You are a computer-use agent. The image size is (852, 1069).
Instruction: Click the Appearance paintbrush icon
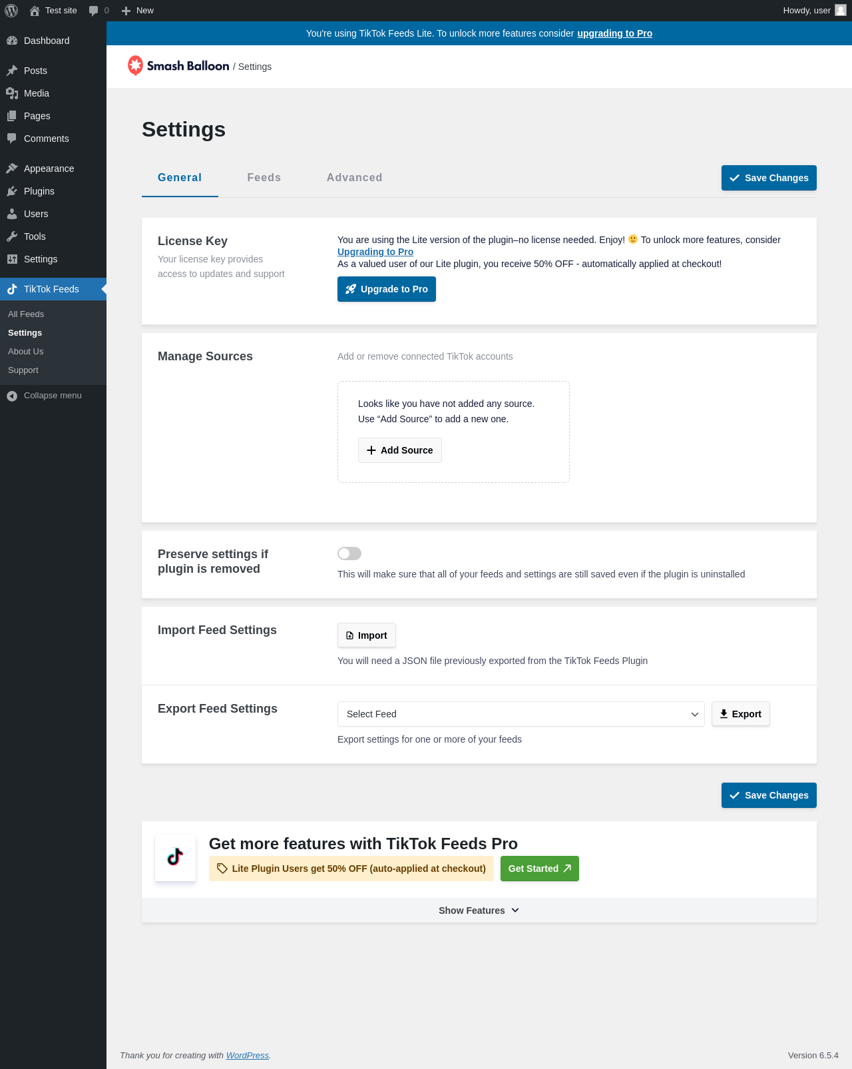click(x=12, y=169)
